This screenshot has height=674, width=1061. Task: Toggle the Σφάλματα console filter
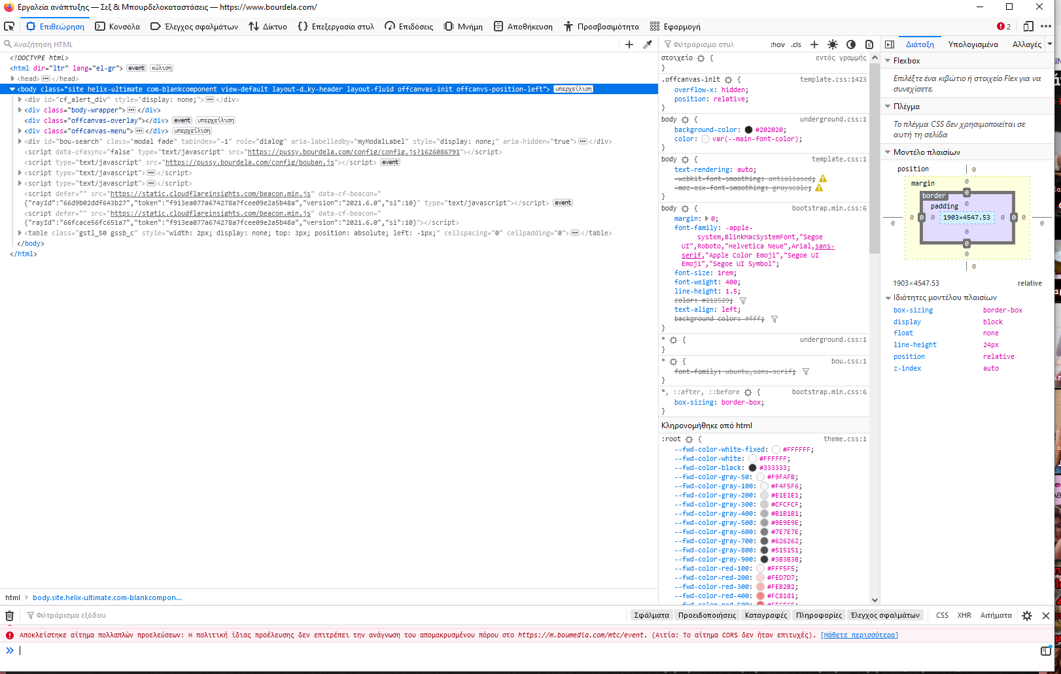652,615
